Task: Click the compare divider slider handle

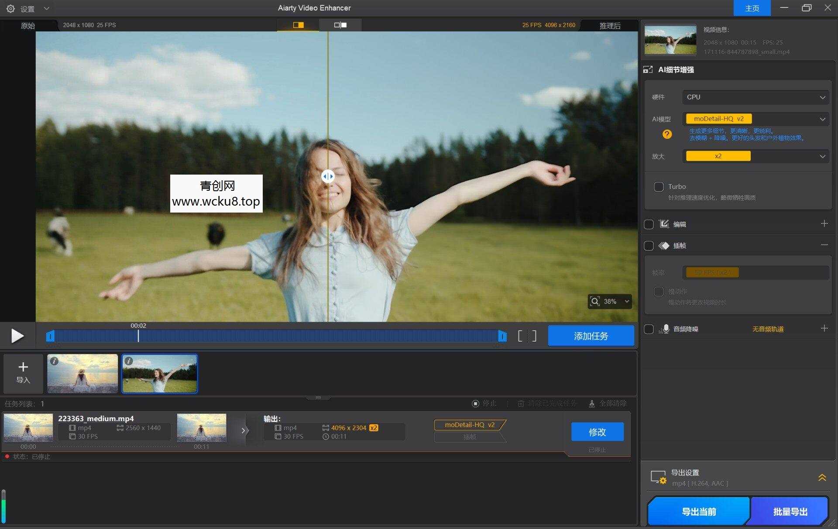Action: point(328,176)
